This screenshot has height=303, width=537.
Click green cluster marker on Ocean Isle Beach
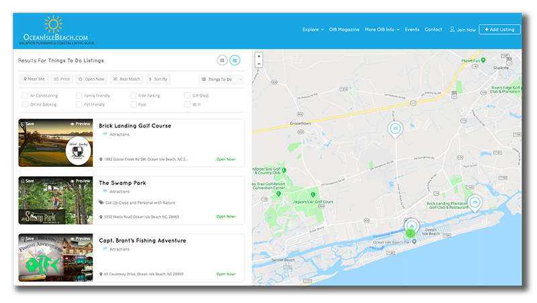point(410,233)
